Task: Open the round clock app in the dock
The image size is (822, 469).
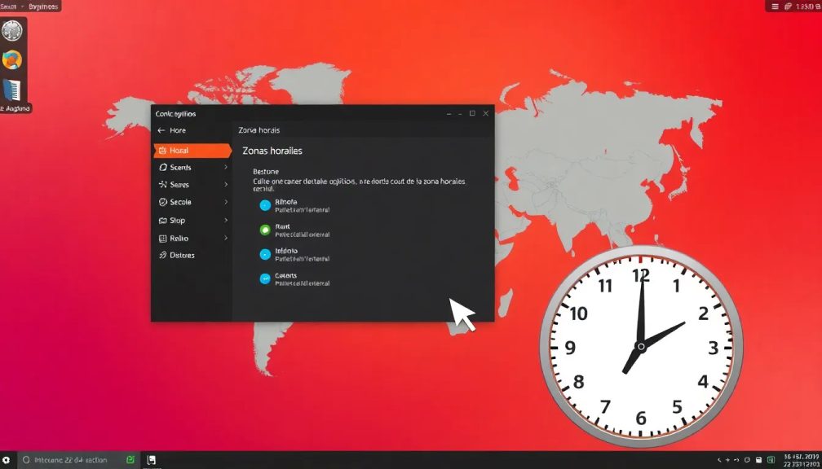Action: (12, 31)
